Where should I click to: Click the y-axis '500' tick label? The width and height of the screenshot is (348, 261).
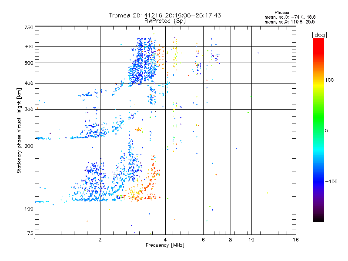pos(29,63)
